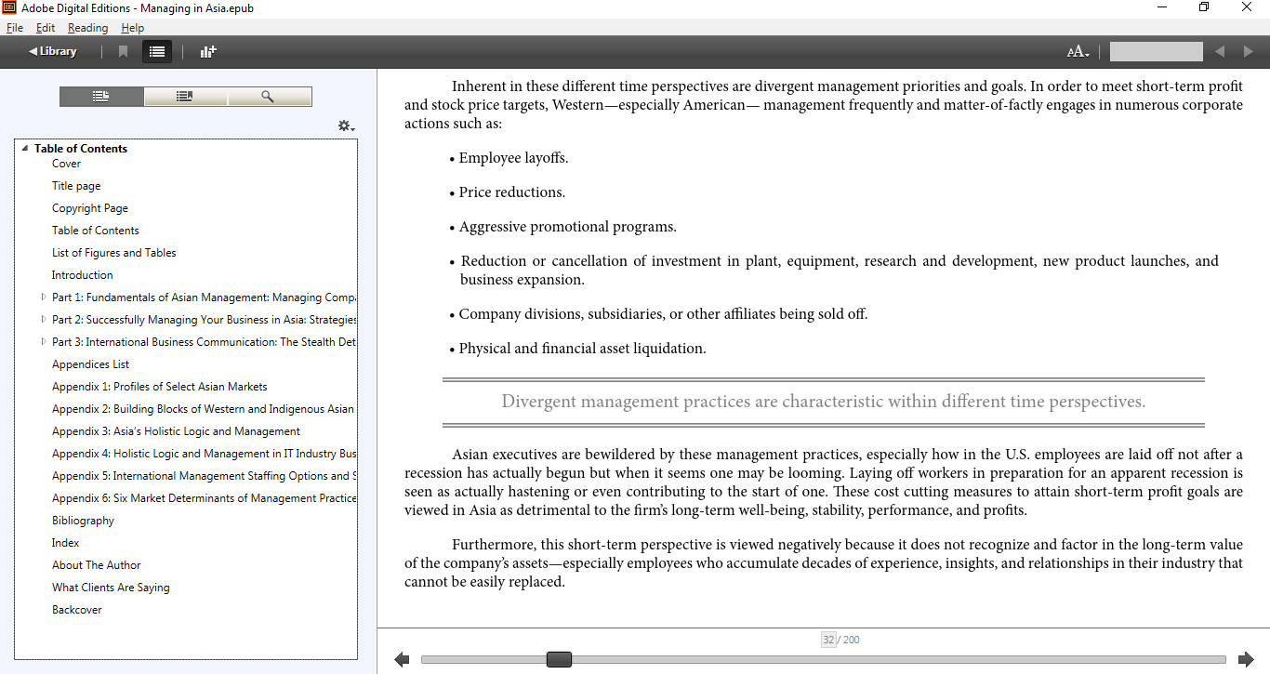This screenshot has width=1270, height=674.
Task: Click the page progress slider thumb
Action: (559, 659)
